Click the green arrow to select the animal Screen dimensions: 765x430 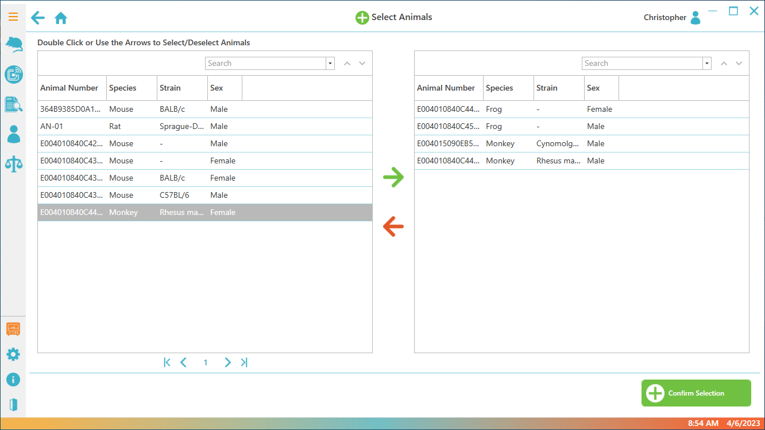click(393, 177)
